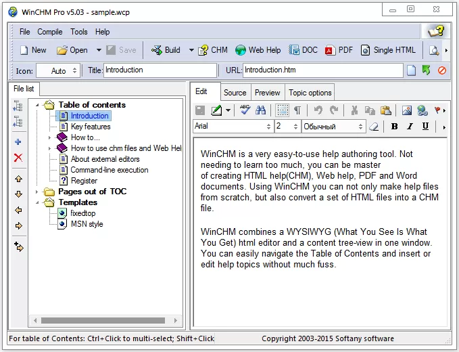Insert hyperlink with globe link icon
Viewport: 459px width, 352px height.
coord(422,110)
